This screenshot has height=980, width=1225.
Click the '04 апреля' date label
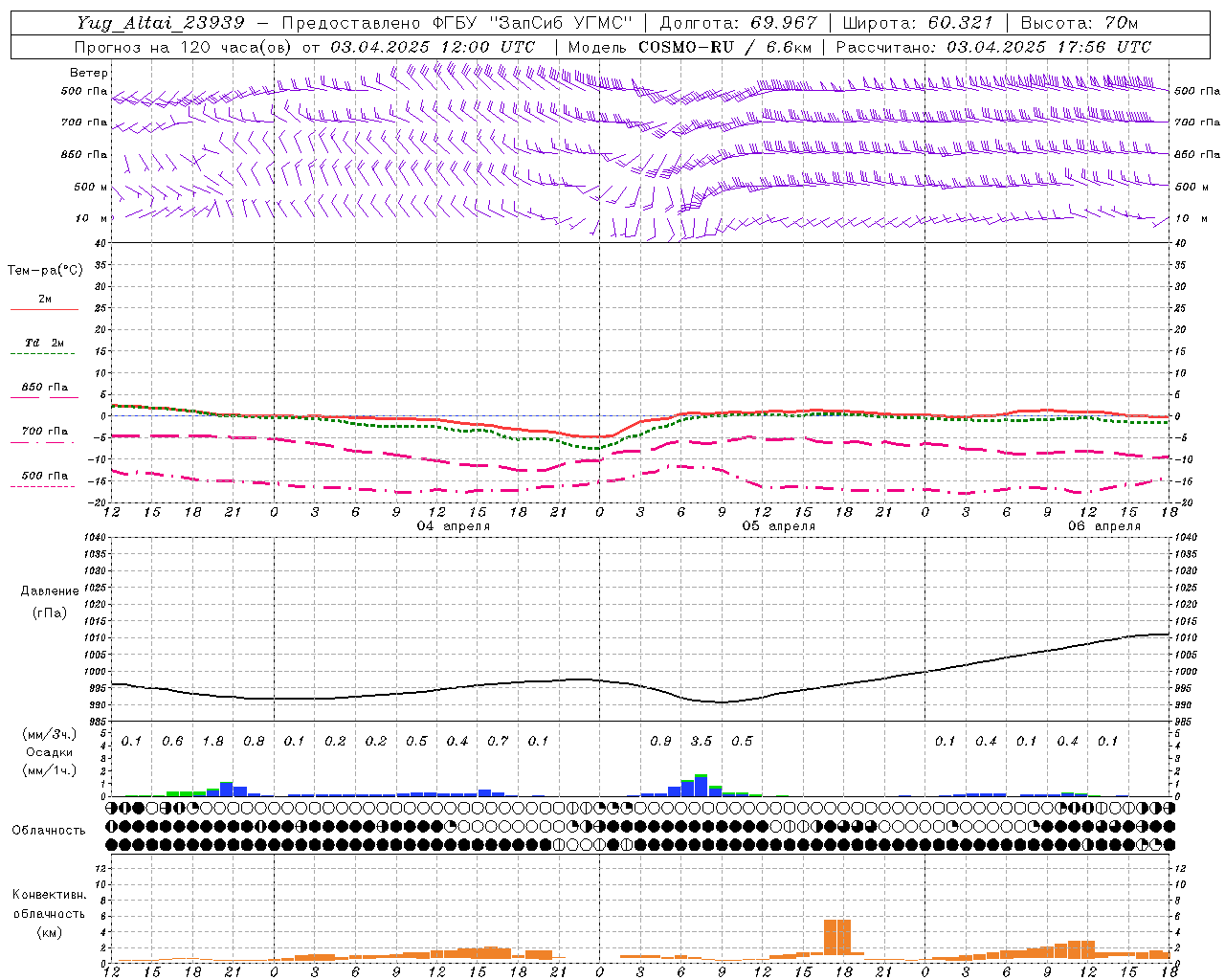454,526
